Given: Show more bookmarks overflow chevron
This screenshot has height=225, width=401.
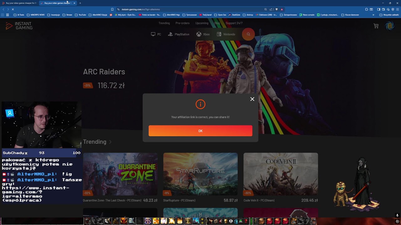Looking at the screenshot, I should pyautogui.click(x=373, y=15).
